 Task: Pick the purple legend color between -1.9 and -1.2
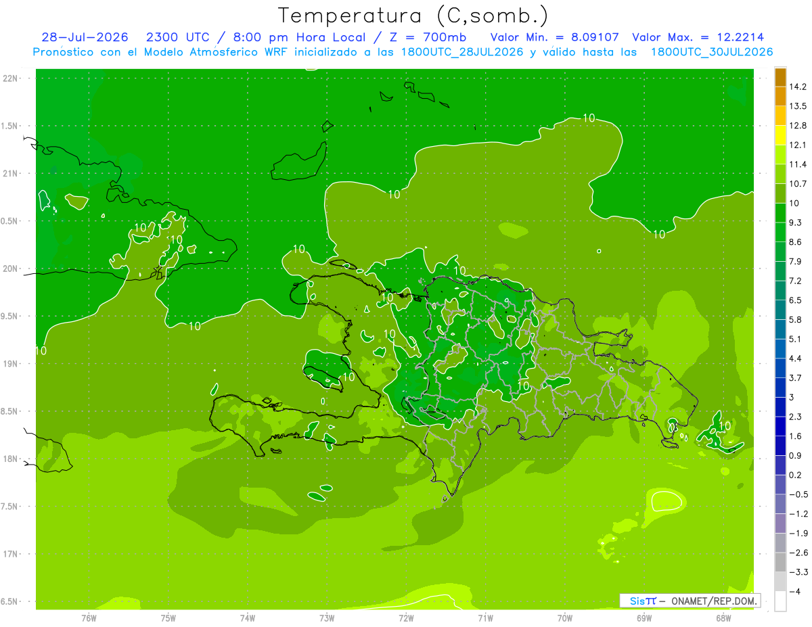point(780,524)
